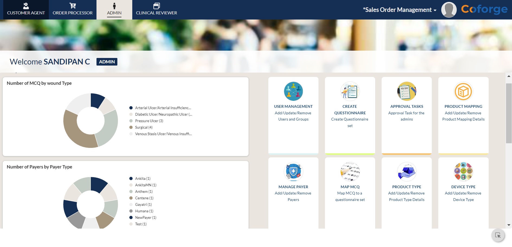Switch to the Customer Agent tab
The height and width of the screenshot is (247, 512).
click(x=26, y=10)
